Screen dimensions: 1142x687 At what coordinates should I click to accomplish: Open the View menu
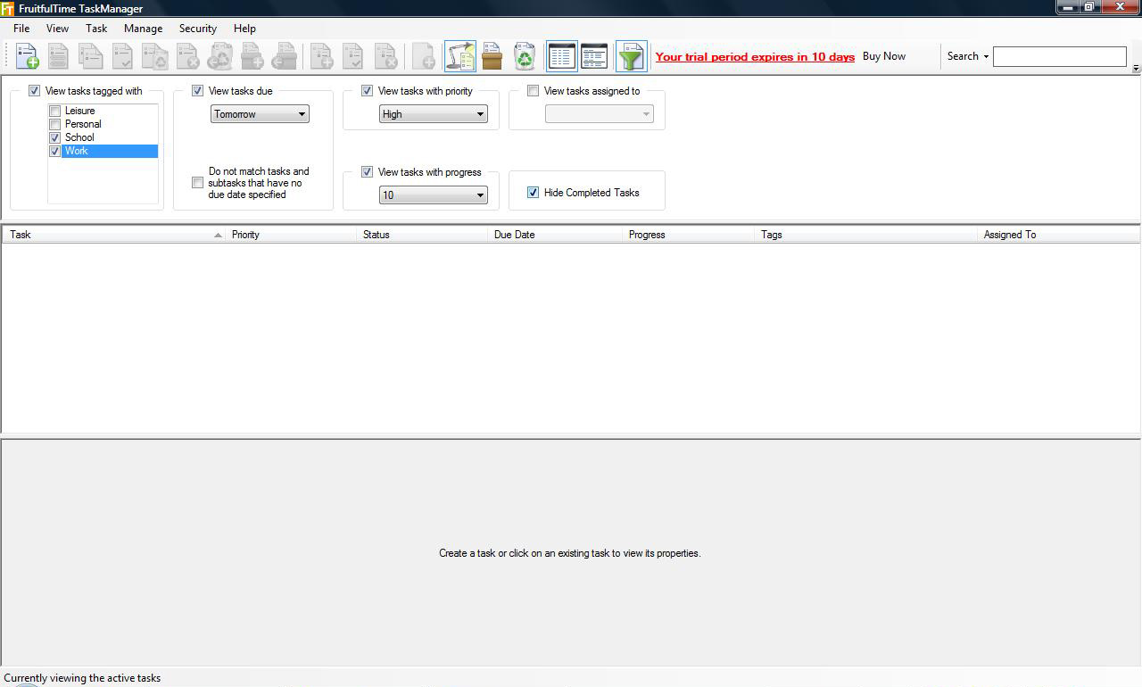(x=57, y=29)
